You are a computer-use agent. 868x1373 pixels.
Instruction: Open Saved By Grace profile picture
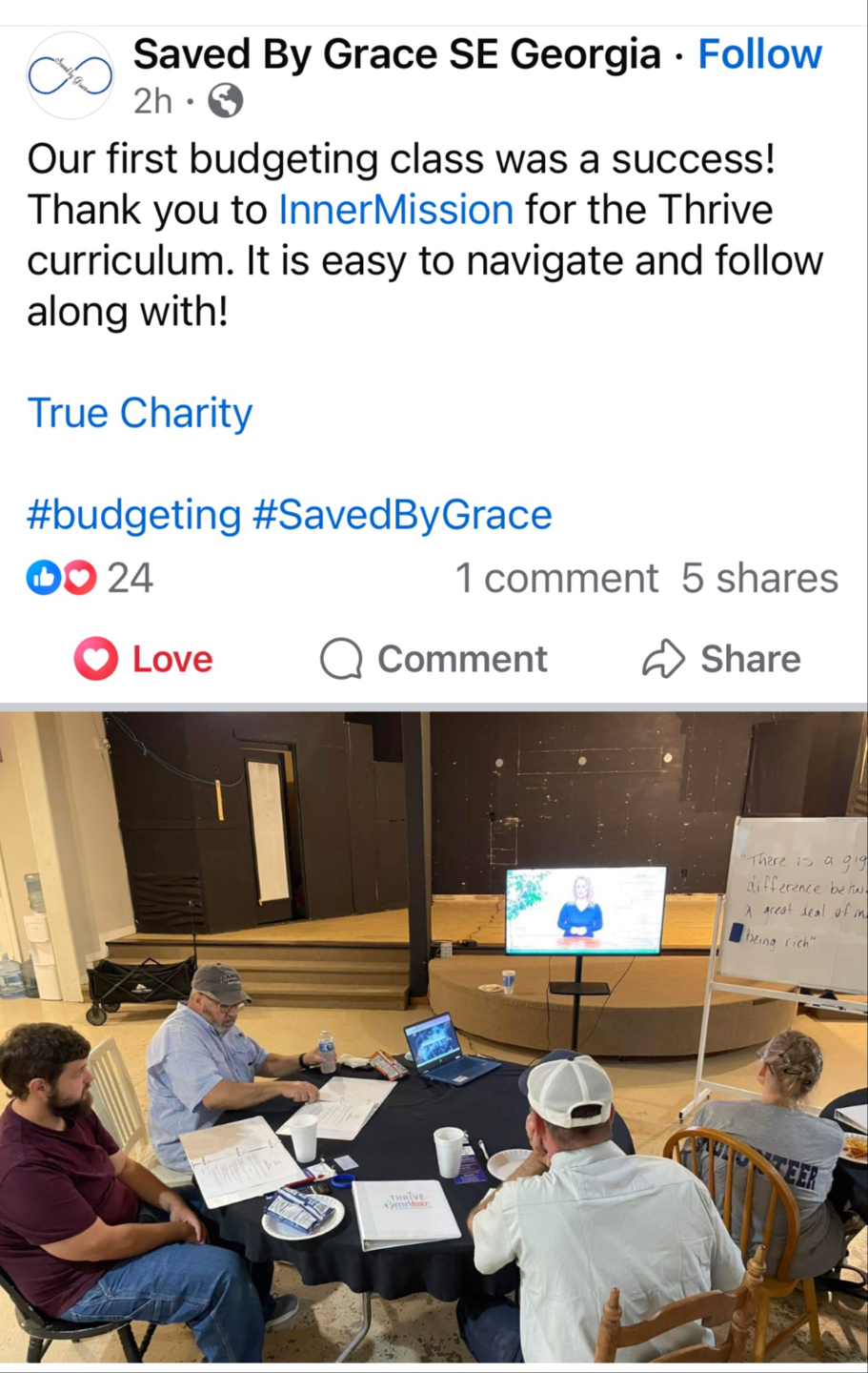tap(70, 75)
